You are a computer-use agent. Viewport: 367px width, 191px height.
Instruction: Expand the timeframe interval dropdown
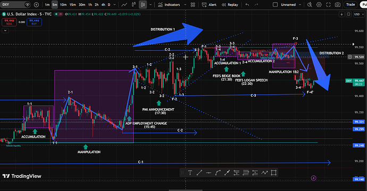coord(114,5)
